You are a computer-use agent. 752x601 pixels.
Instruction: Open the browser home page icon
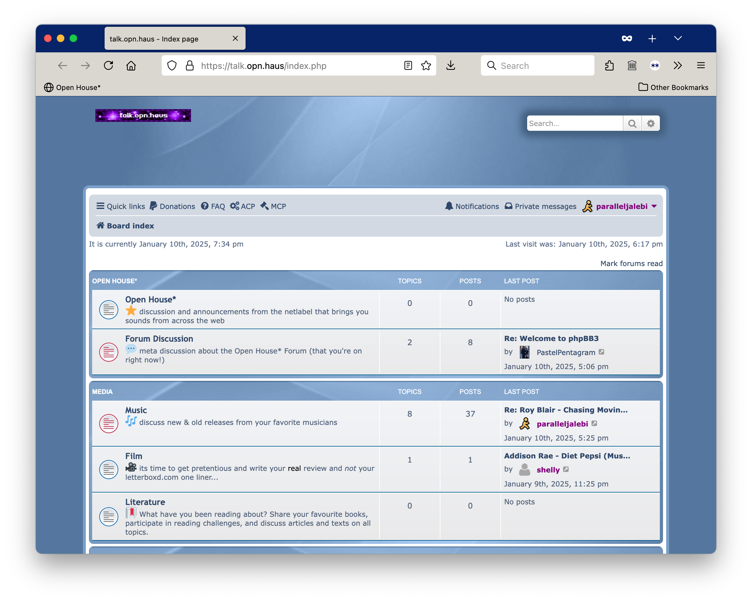click(x=131, y=66)
